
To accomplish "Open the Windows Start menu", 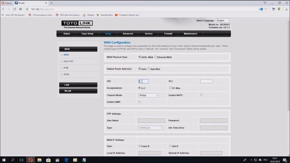I will (4, 160).
